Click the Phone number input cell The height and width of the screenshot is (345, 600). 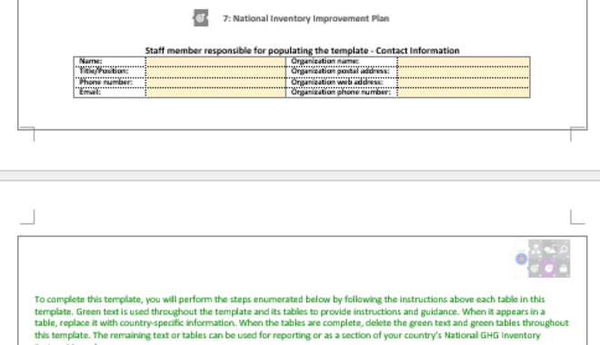pos(215,83)
